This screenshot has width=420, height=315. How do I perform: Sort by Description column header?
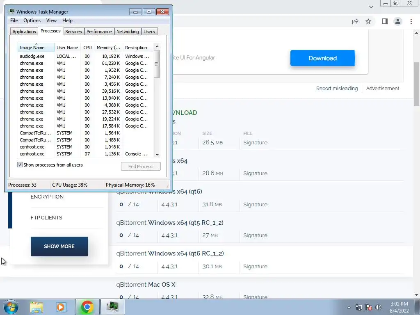click(138, 48)
